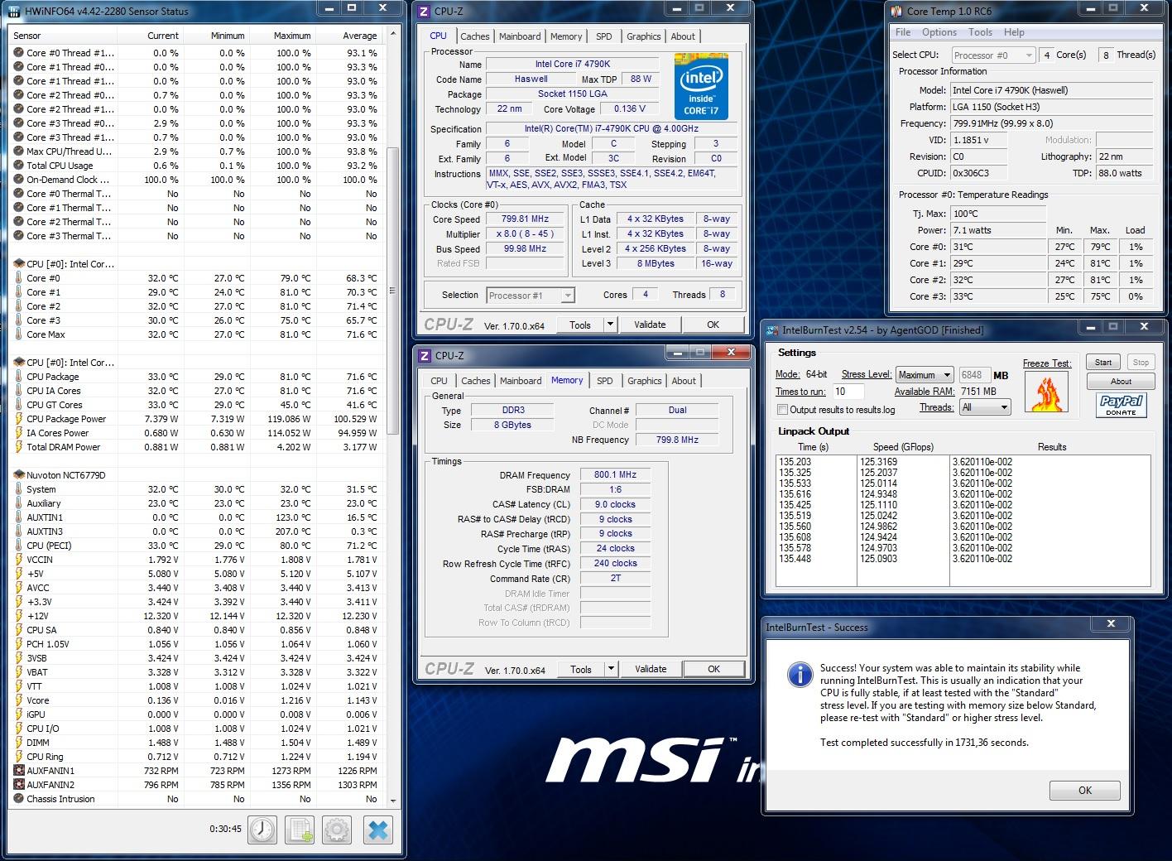Click scroll-down arrow of HWiNFO sensor list
This screenshot has width=1172, height=861.
pos(392,801)
